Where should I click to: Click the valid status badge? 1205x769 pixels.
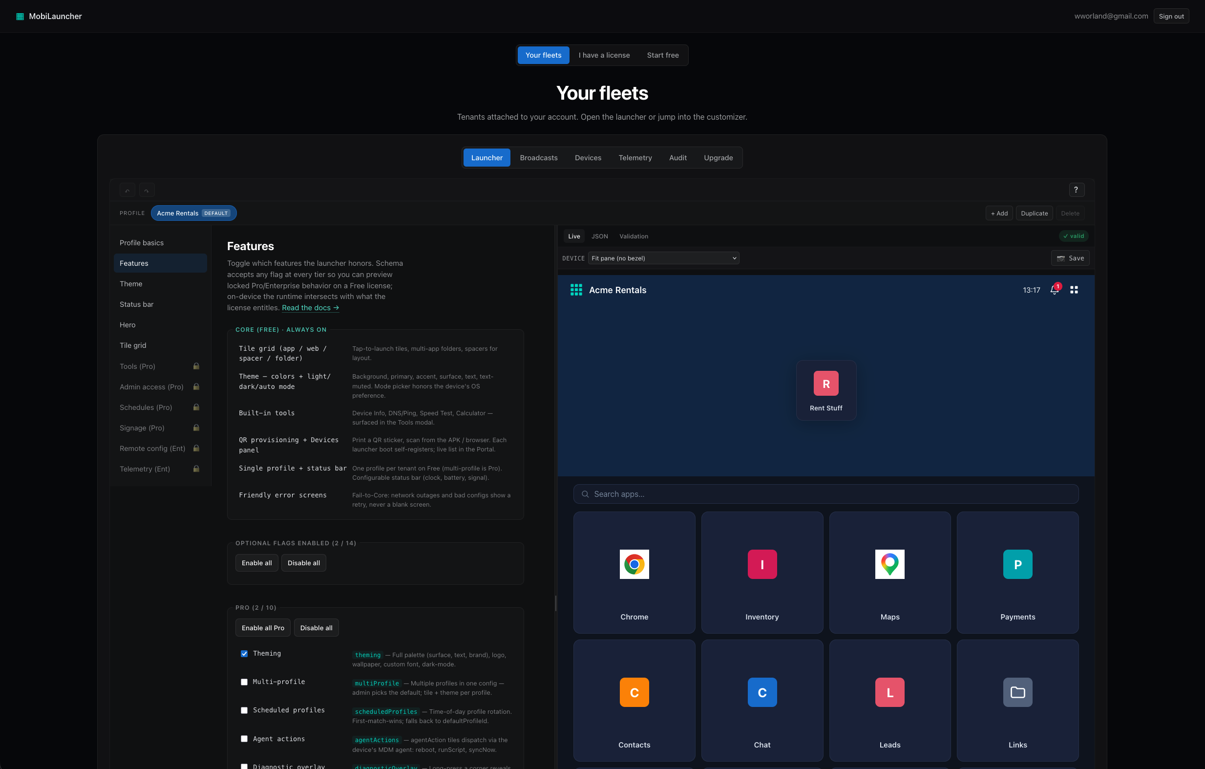pos(1074,236)
